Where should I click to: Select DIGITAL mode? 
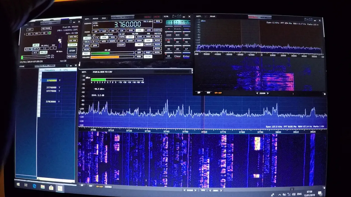tap(158, 30)
